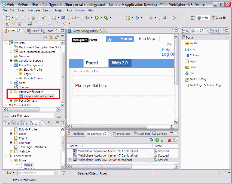Screen dimensions: 232x184
Task: Select Task List Page palette item
Action: pos(196,79)
